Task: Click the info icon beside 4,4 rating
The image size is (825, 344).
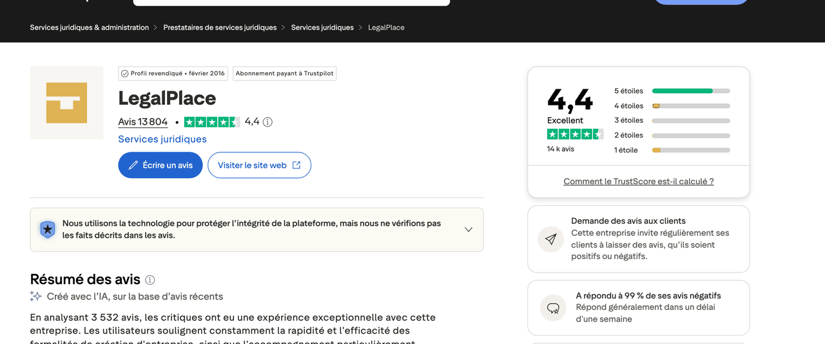Action: pyautogui.click(x=267, y=122)
